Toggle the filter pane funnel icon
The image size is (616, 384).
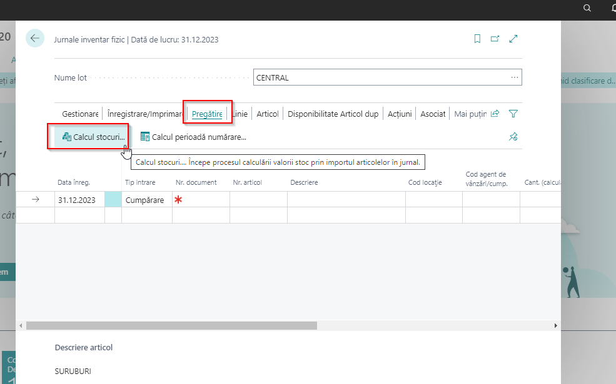[x=513, y=114]
